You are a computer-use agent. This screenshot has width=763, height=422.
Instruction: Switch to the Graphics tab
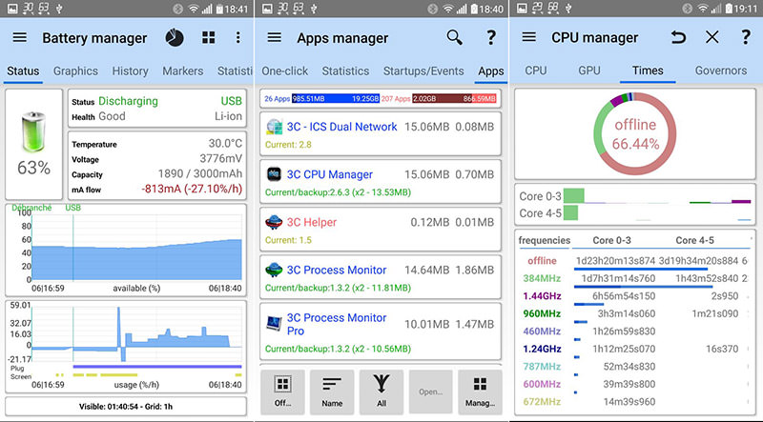click(x=75, y=71)
